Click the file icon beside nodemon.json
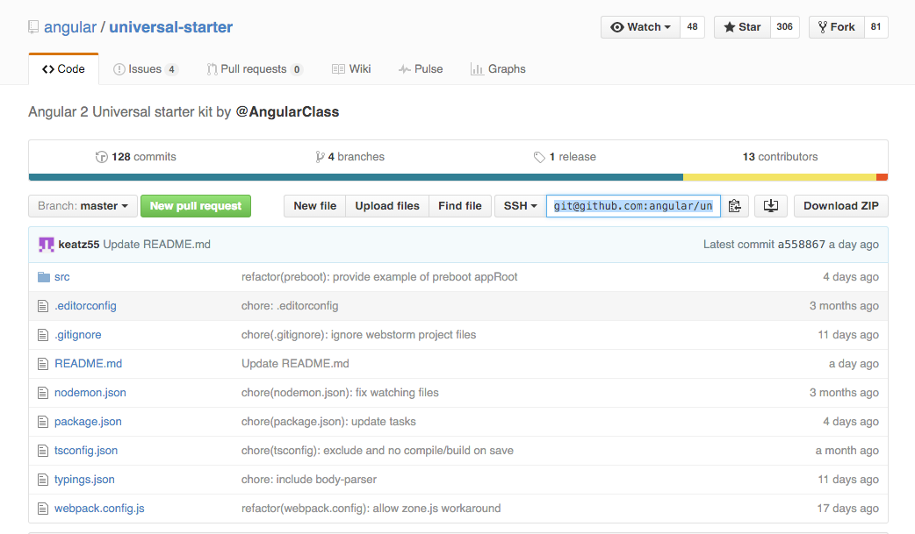Screen dimensions: 915x534 pos(43,393)
